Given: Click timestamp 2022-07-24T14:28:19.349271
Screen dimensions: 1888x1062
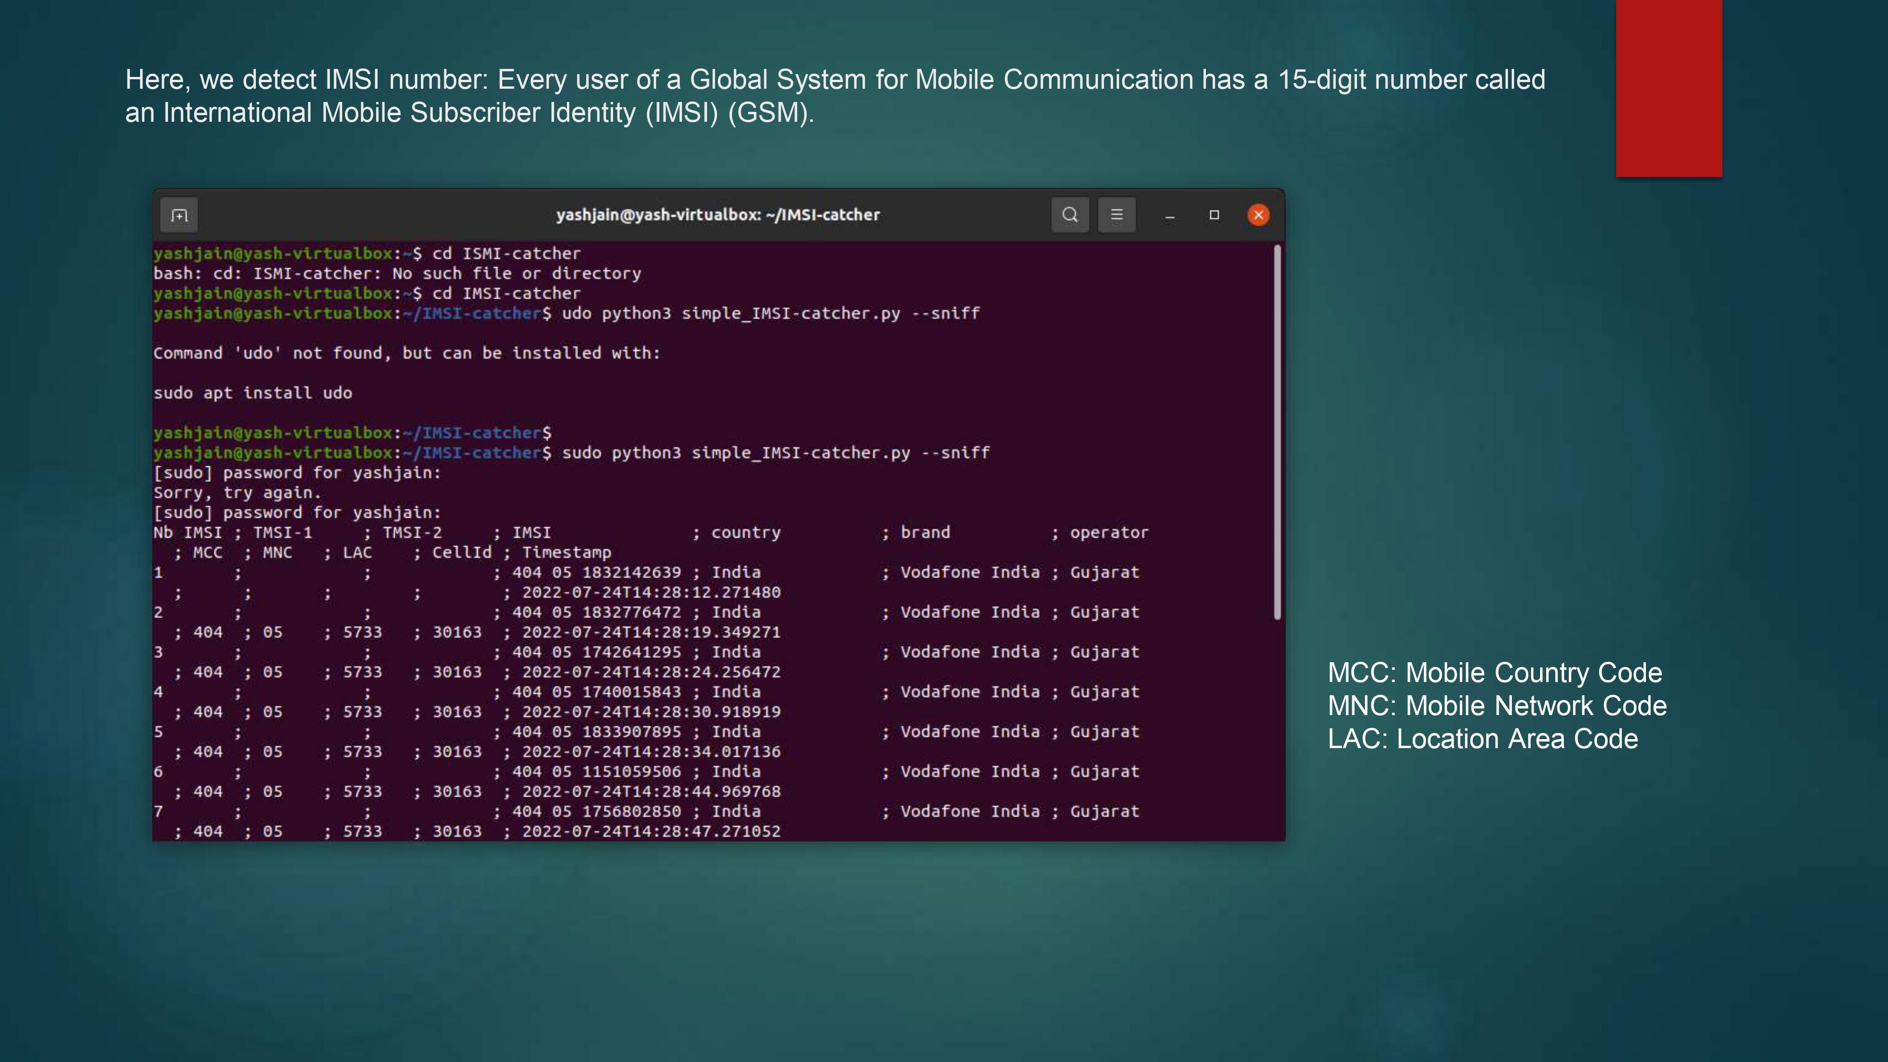Looking at the screenshot, I should (x=651, y=632).
